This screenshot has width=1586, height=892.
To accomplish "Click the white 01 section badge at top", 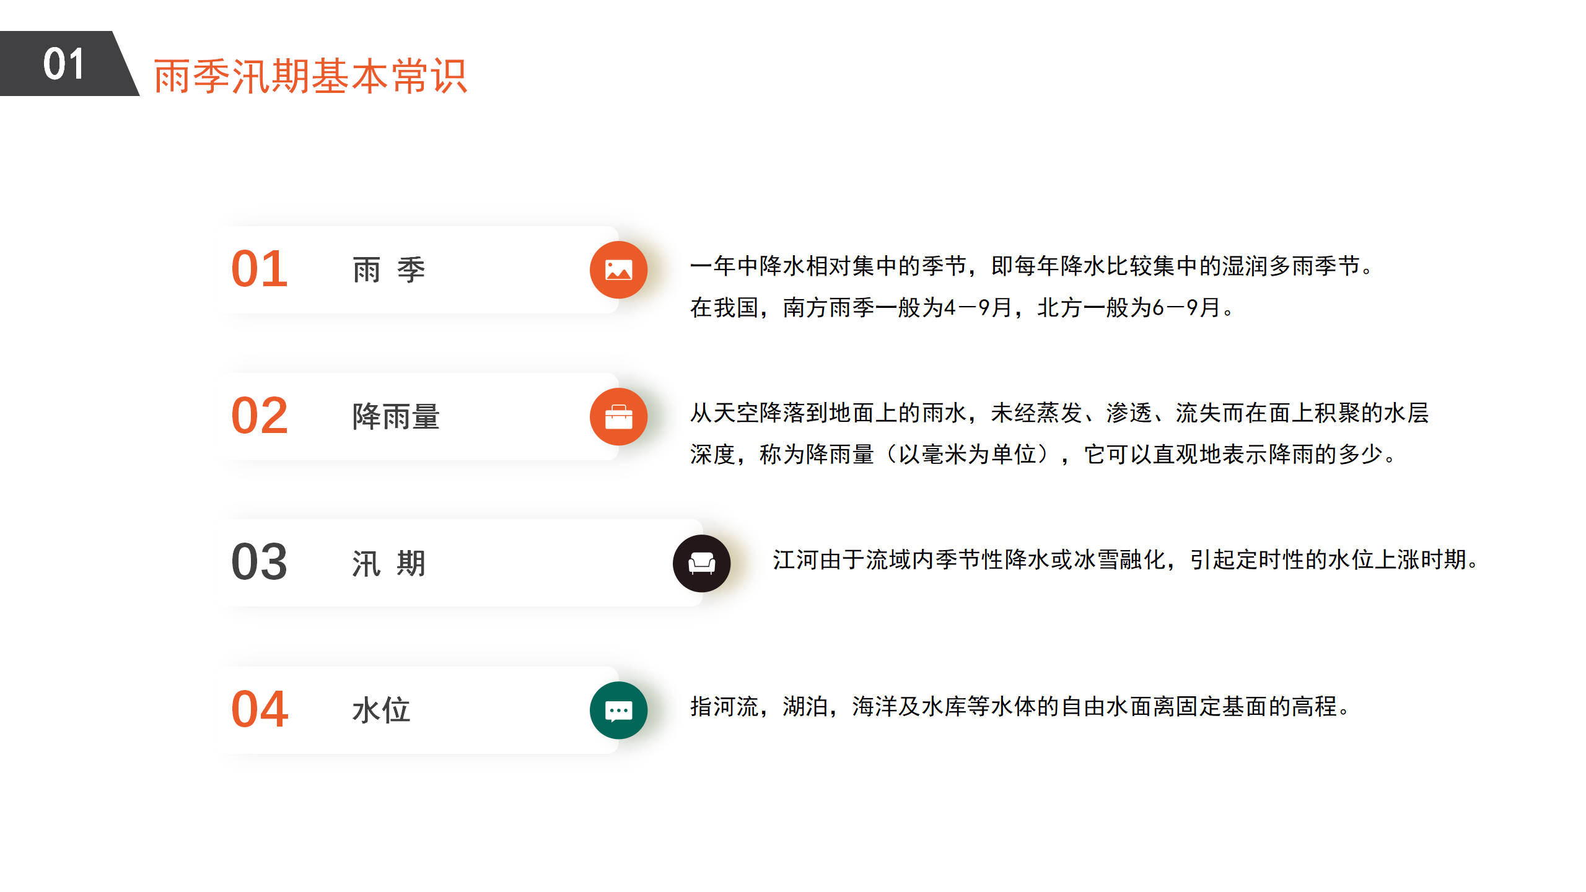I will [64, 64].
